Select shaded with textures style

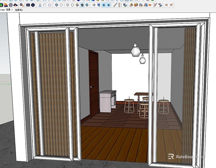pyautogui.click(x=82, y=5)
